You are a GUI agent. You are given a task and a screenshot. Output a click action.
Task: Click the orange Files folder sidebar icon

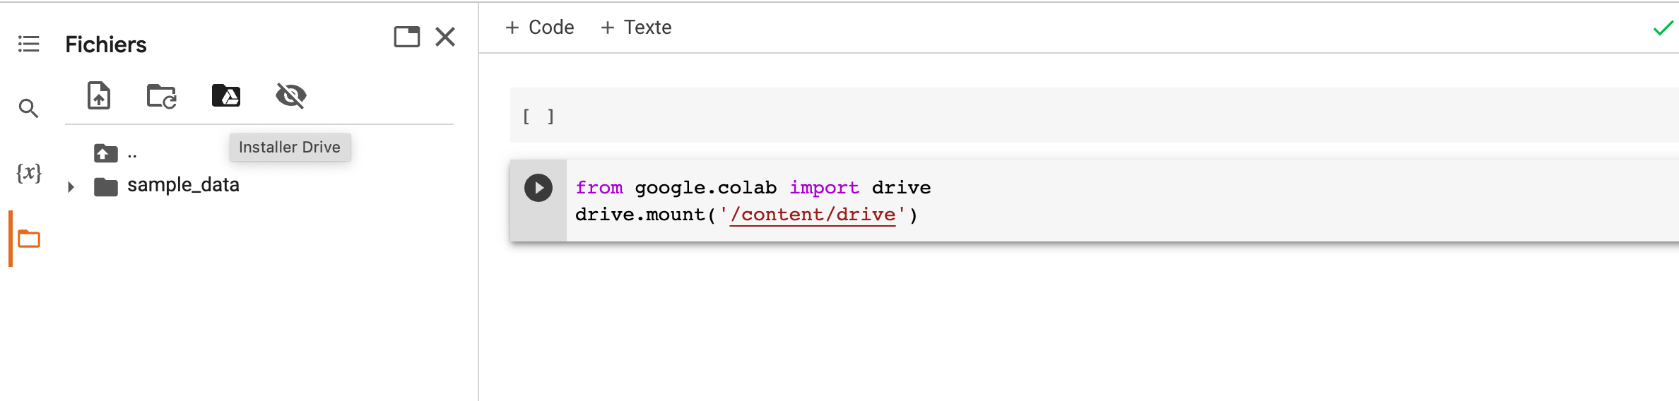pyautogui.click(x=29, y=239)
